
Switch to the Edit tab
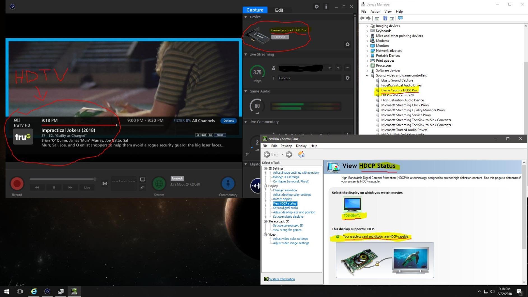click(279, 10)
